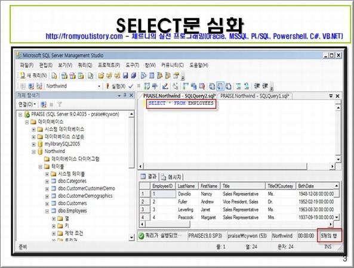Click the 실행(X) execute button
Image resolution: width=354 pixels, height=268 pixels.
(115, 86)
